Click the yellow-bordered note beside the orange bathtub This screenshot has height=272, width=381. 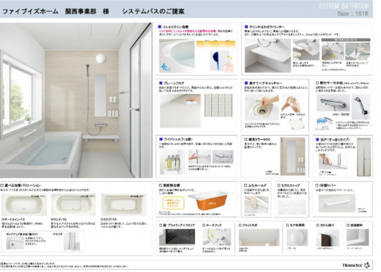pyautogui.click(x=173, y=203)
